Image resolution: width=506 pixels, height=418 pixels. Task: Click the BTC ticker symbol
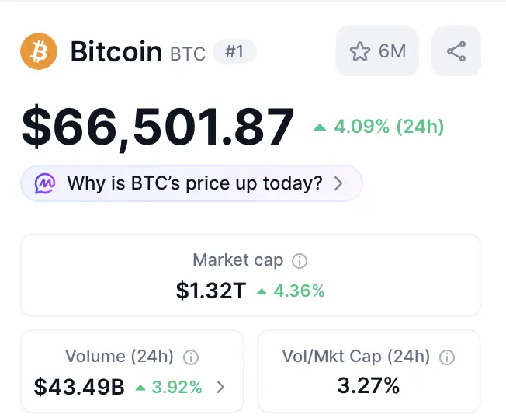point(188,54)
